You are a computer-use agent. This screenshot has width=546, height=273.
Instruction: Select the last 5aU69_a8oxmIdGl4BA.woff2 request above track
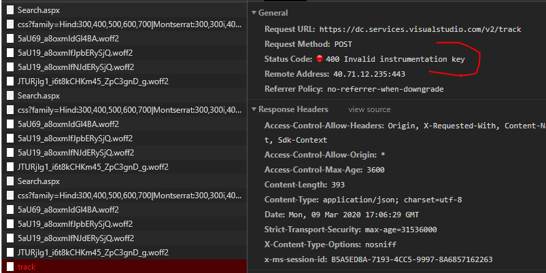[x=124, y=210]
